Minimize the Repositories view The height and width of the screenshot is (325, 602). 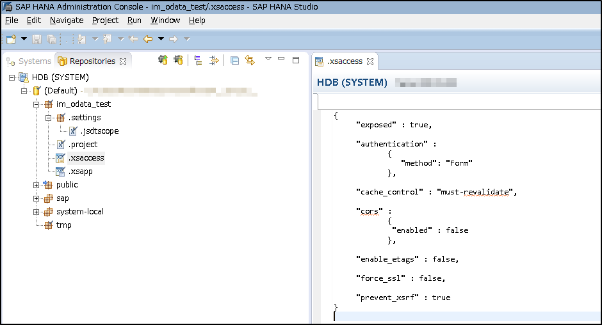(x=281, y=59)
